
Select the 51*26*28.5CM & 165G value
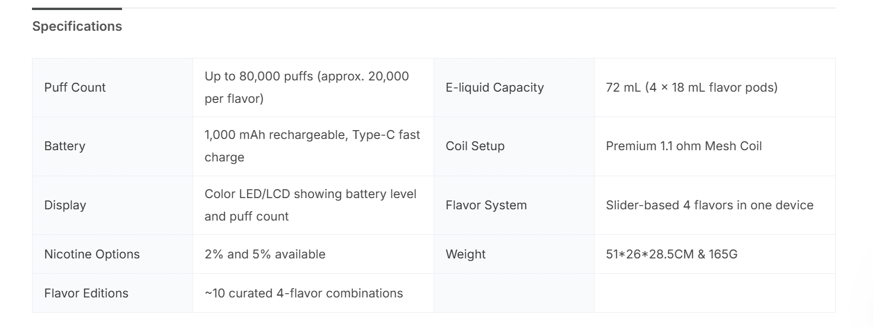tap(672, 254)
